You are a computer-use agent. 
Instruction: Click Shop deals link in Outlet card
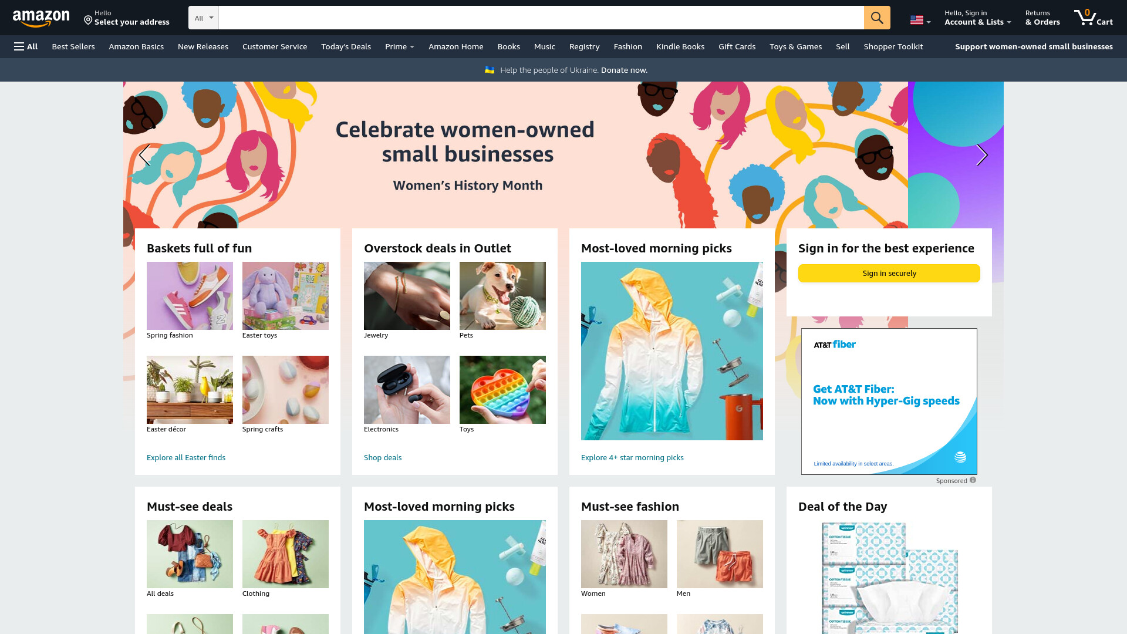click(383, 457)
